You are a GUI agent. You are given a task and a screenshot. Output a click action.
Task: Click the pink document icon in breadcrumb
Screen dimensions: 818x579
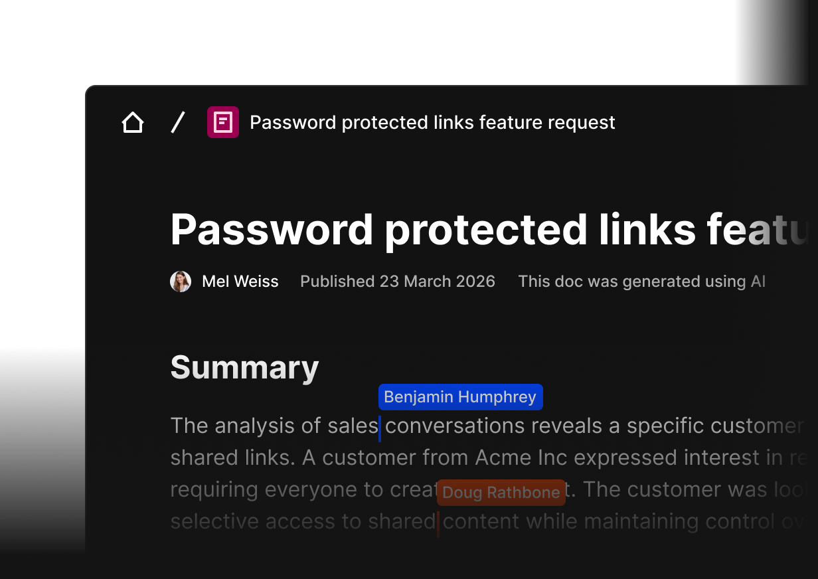[223, 122]
